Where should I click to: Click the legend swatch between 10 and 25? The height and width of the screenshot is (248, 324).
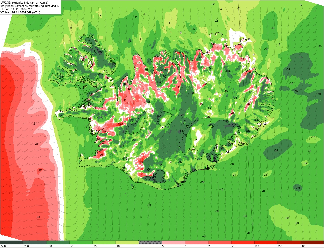197,242
